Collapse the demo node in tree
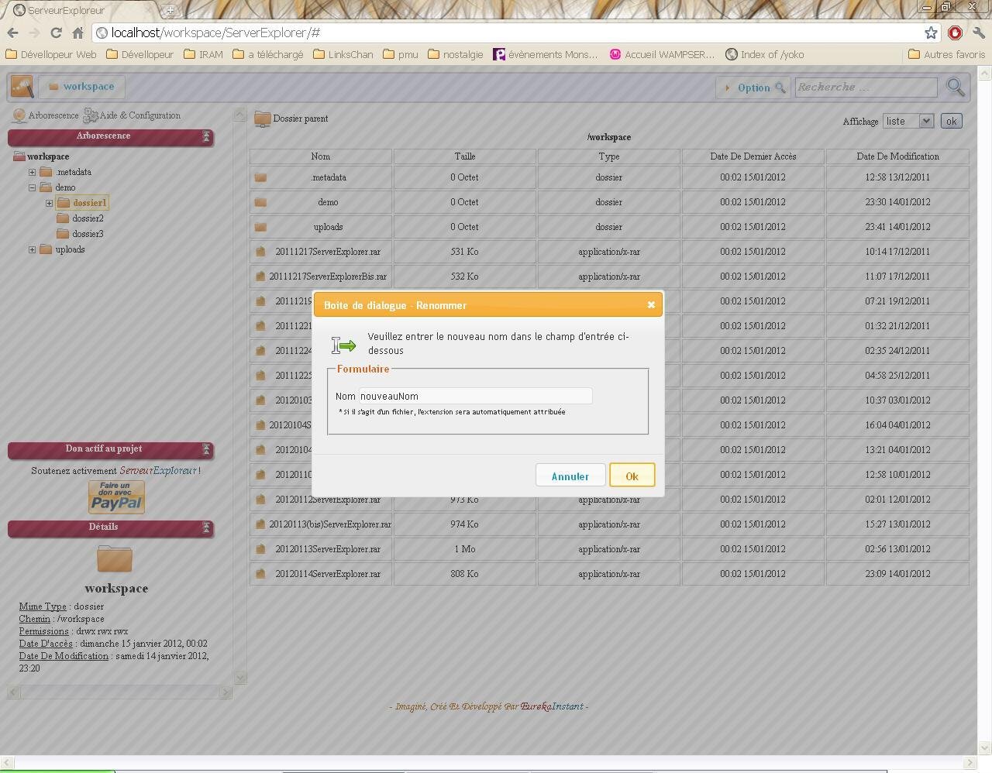Image resolution: width=992 pixels, height=773 pixels. tap(32, 187)
